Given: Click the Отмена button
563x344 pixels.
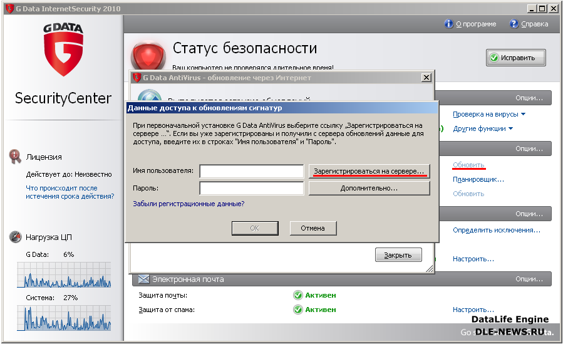Looking at the screenshot, I should coord(313,228).
